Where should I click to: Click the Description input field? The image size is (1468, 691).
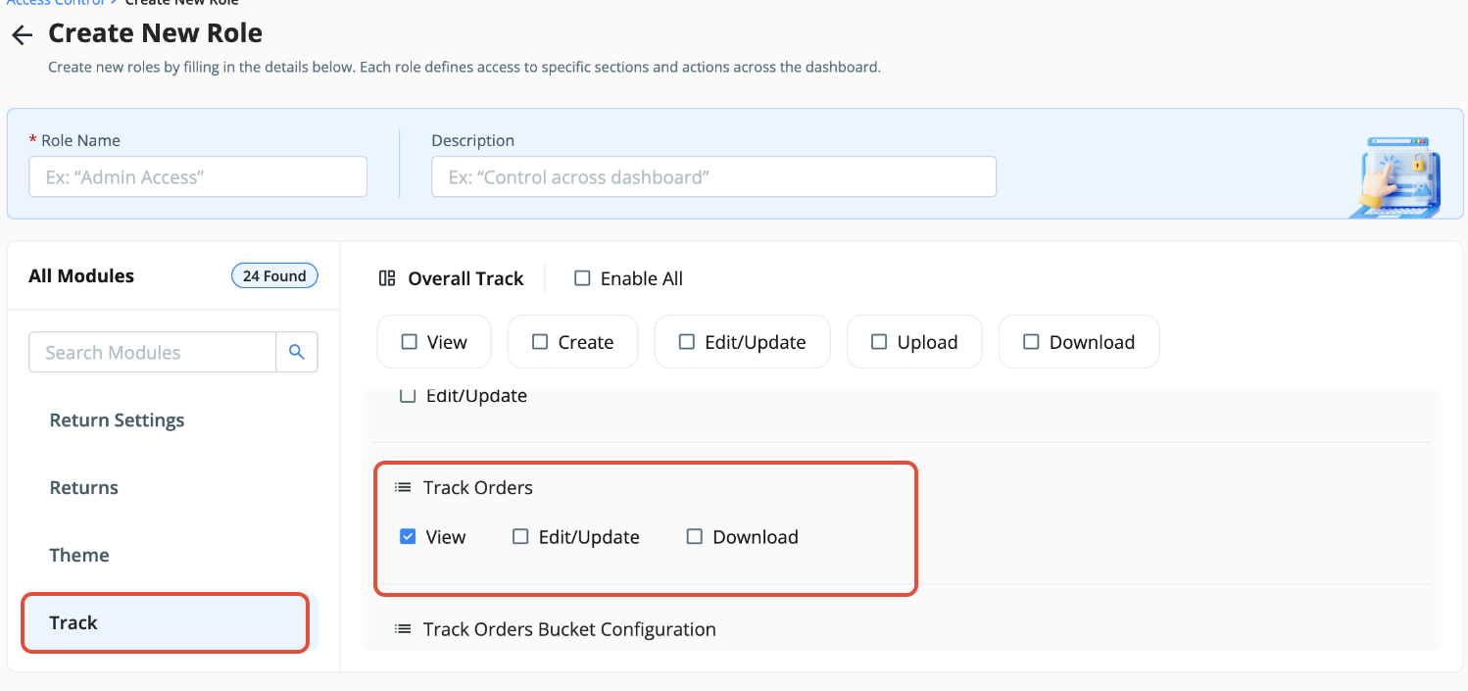tap(714, 176)
